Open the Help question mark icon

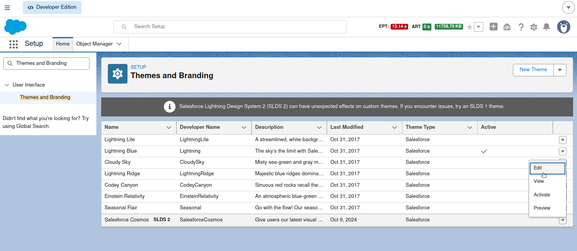pos(521,27)
